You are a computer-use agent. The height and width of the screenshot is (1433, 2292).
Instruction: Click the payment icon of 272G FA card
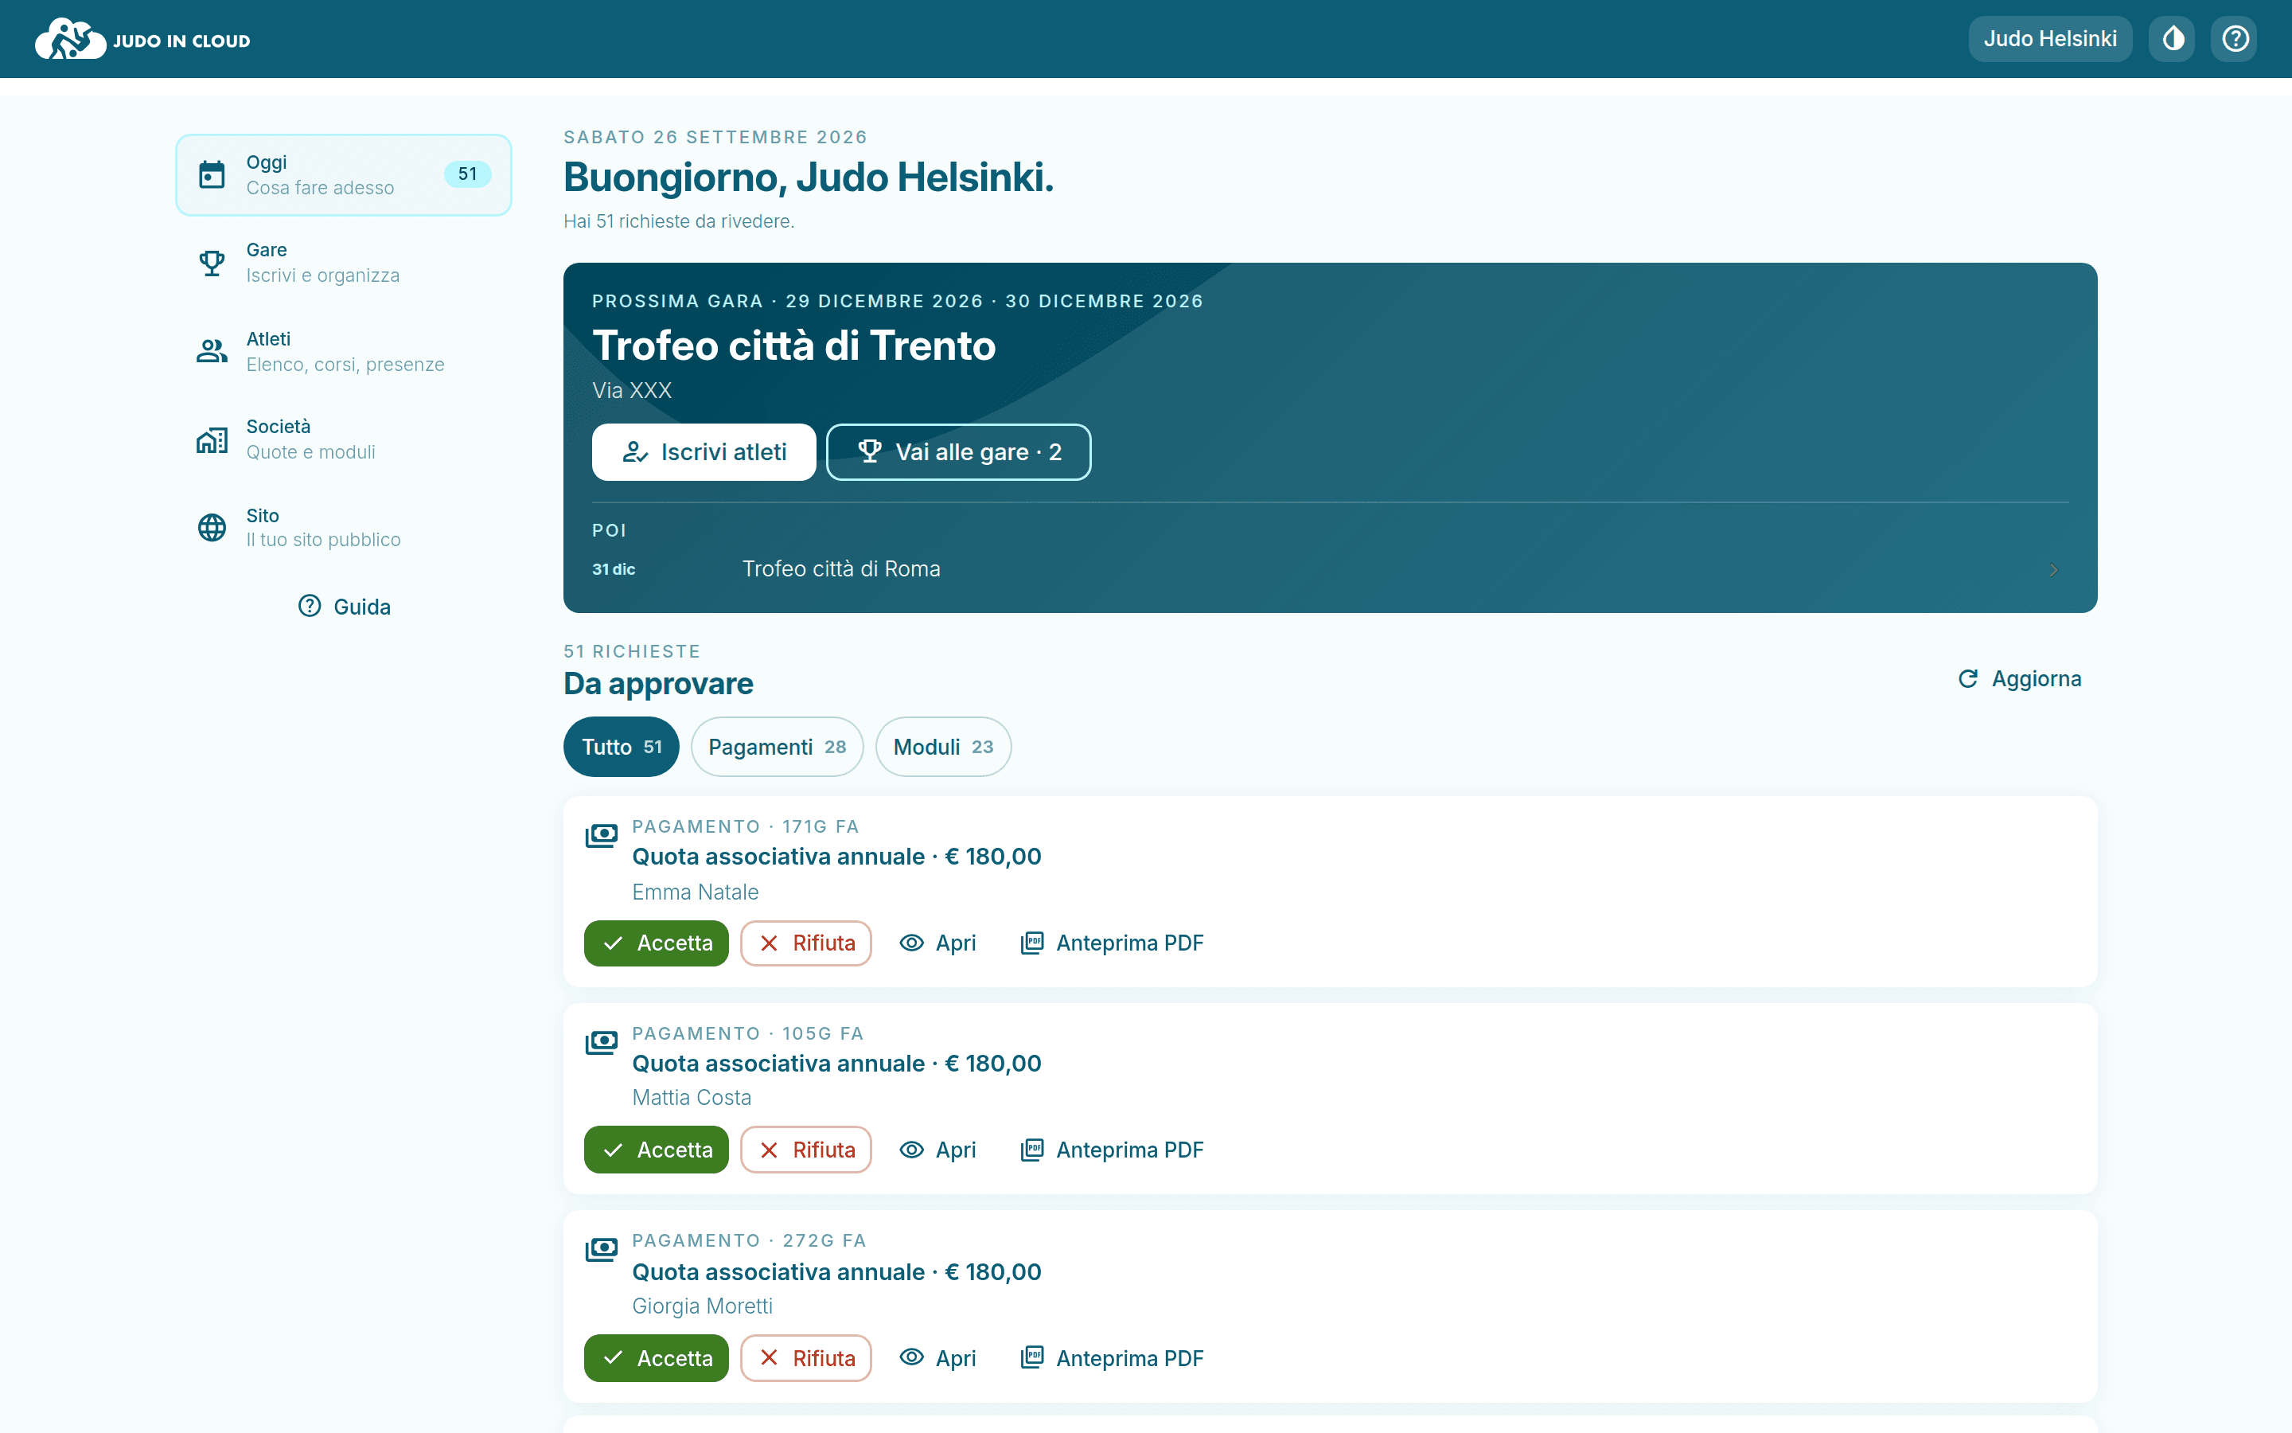602,1249
